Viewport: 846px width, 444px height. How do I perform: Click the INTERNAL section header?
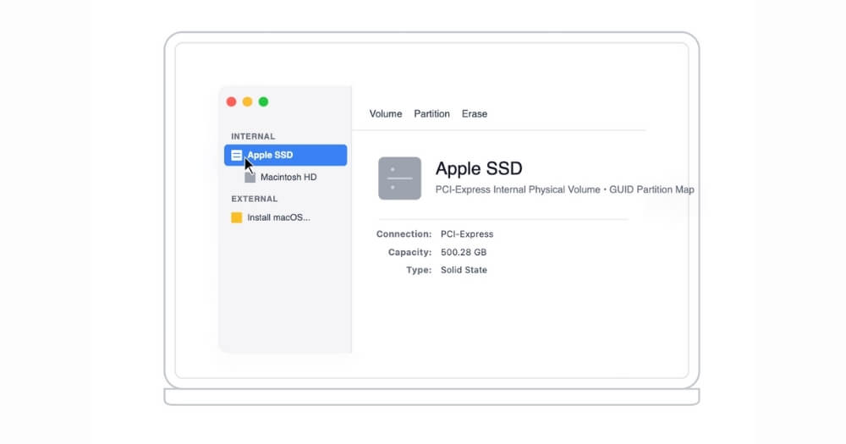[x=253, y=136]
